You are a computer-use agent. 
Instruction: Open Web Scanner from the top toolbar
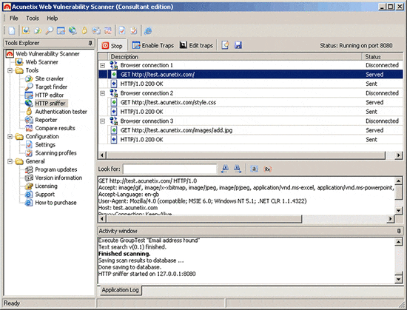pos(26,30)
